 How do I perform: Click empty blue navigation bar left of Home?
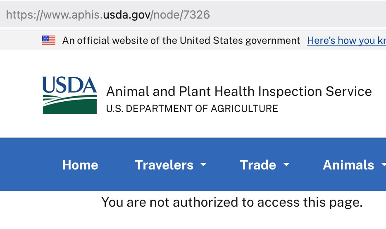click(29, 165)
